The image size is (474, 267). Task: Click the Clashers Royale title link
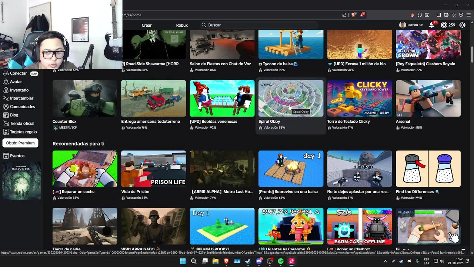tap(425, 64)
